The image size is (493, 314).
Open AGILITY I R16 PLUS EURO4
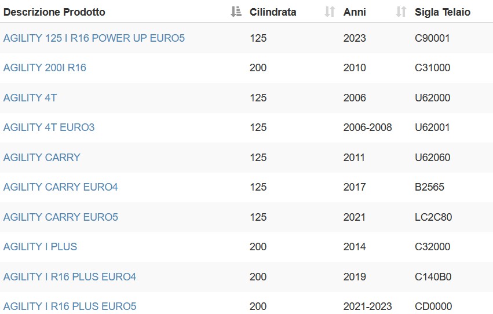coord(70,276)
